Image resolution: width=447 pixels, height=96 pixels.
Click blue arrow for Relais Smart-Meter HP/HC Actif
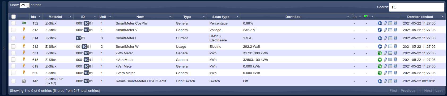click(380, 81)
